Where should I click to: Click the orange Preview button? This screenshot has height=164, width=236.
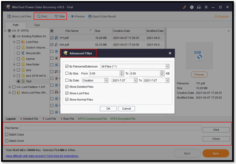199,75
